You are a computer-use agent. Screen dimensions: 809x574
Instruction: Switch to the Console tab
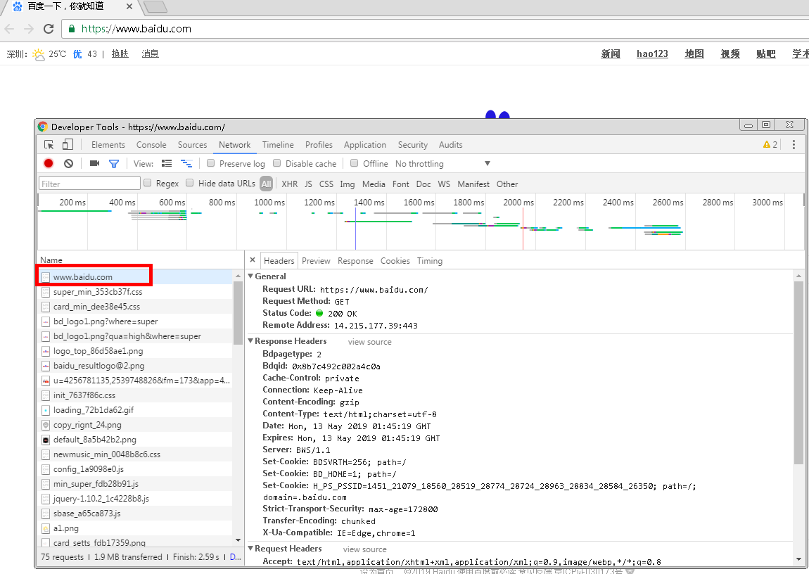tap(151, 145)
